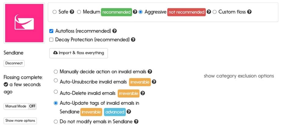Click help icon for Auto-Delete invalid emails
282x129 pixels.
tap(143, 93)
